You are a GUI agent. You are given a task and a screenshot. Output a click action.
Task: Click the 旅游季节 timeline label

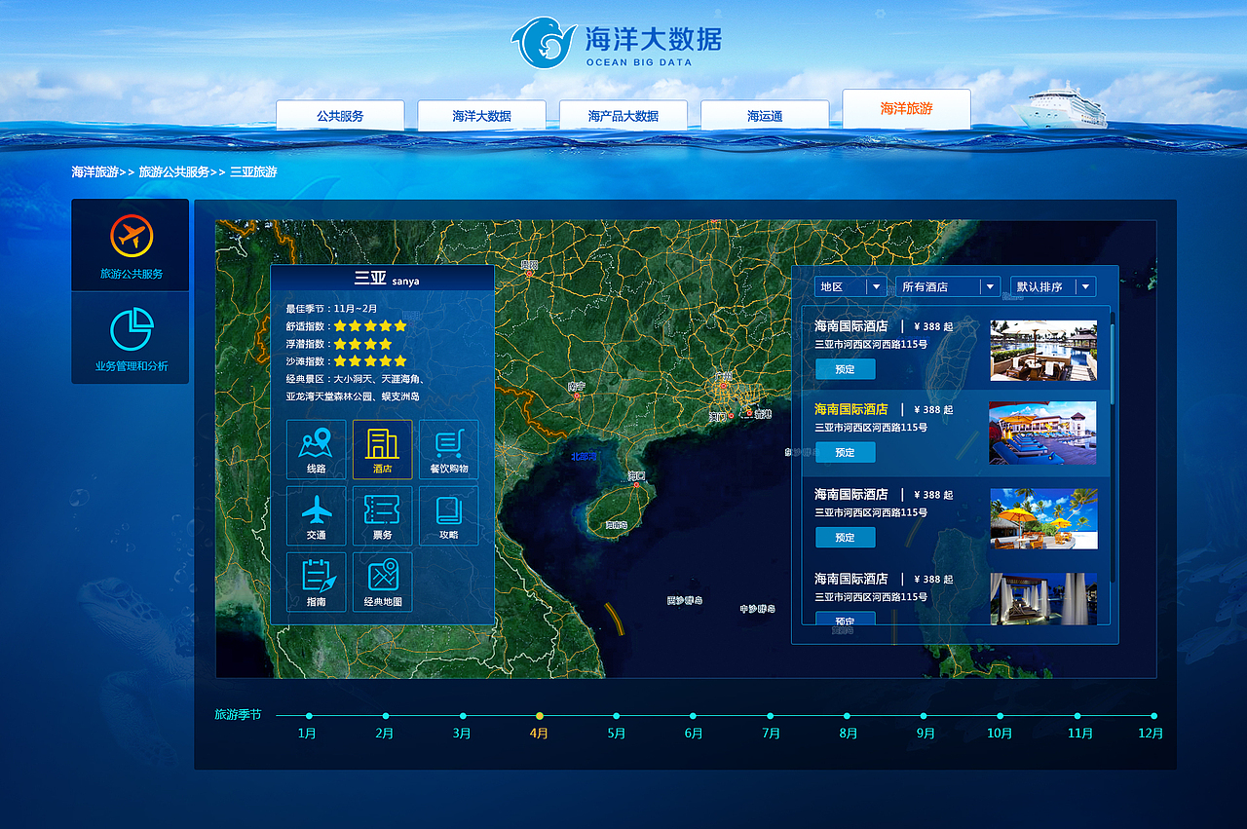click(238, 714)
